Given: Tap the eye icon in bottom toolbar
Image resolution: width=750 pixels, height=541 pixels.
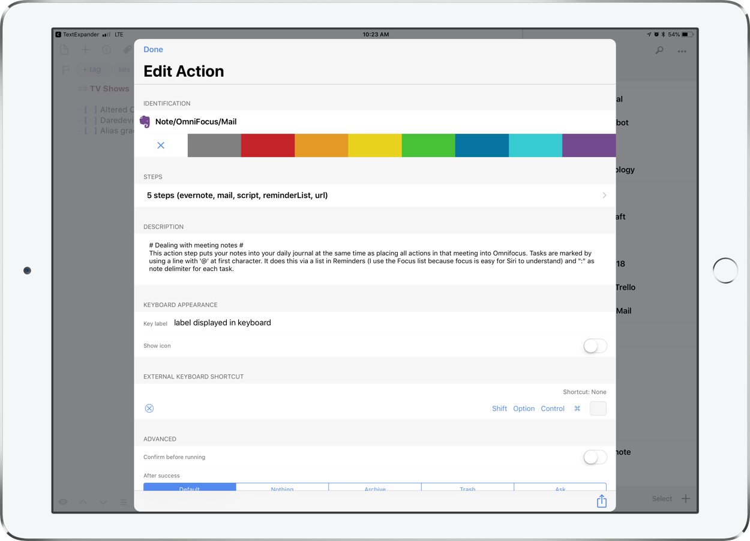Looking at the screenshot, I should [x=63, y=502].
